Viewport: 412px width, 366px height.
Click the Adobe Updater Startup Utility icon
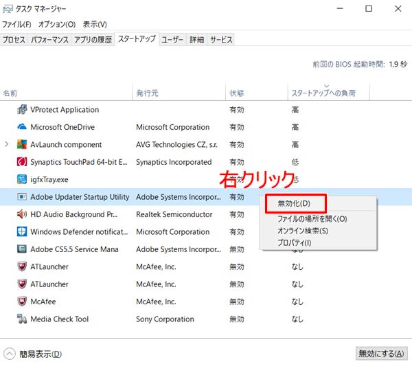click(x=22, y=196)
